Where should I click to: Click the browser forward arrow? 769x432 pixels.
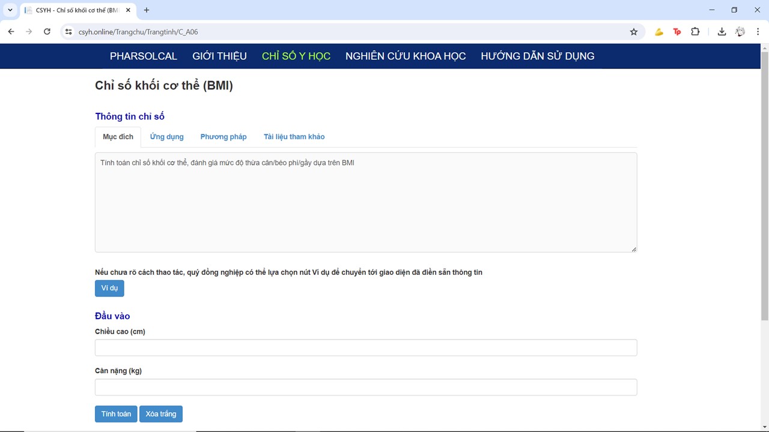(x=29, y=32)
